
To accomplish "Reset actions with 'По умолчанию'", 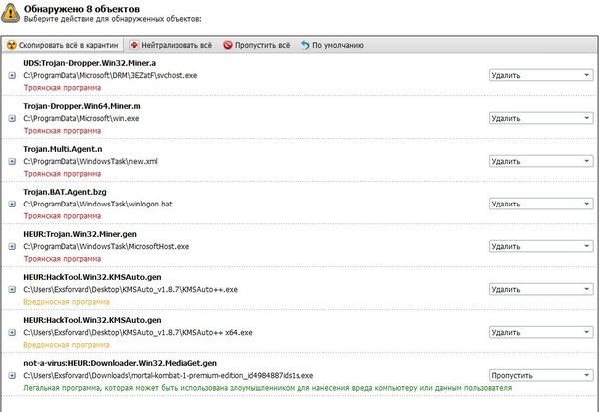I will [332, 45].
